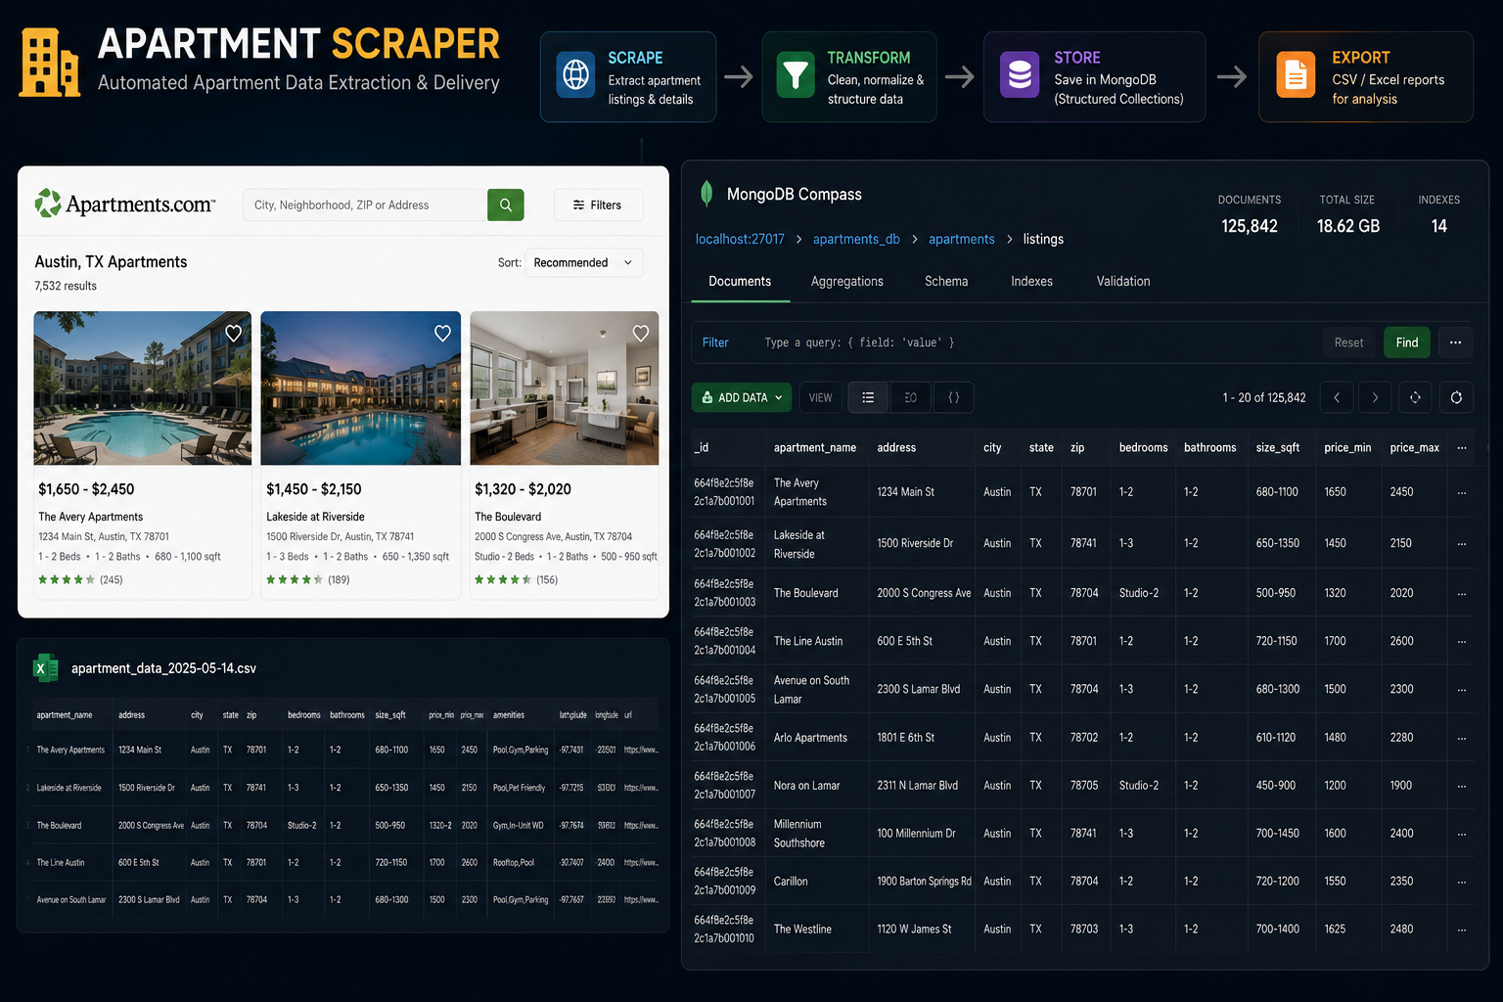Click the refresh documents icon
Screen dimensions: 1503x1002
coord(1456,397)
